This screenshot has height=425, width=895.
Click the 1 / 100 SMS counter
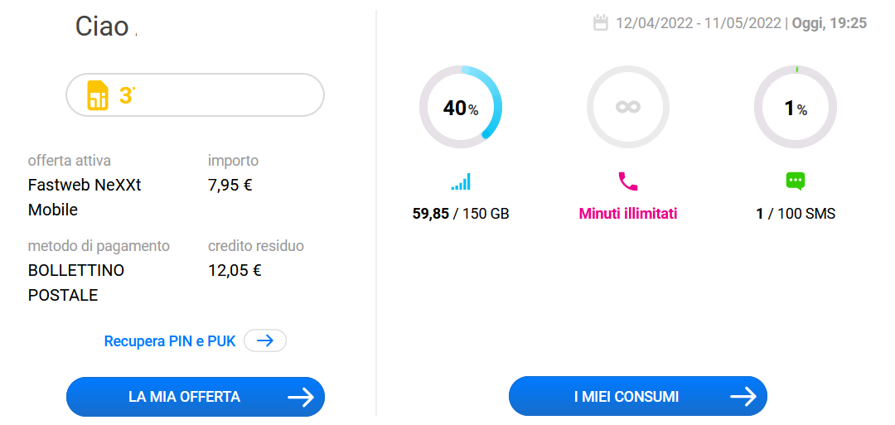pos(796,214)
